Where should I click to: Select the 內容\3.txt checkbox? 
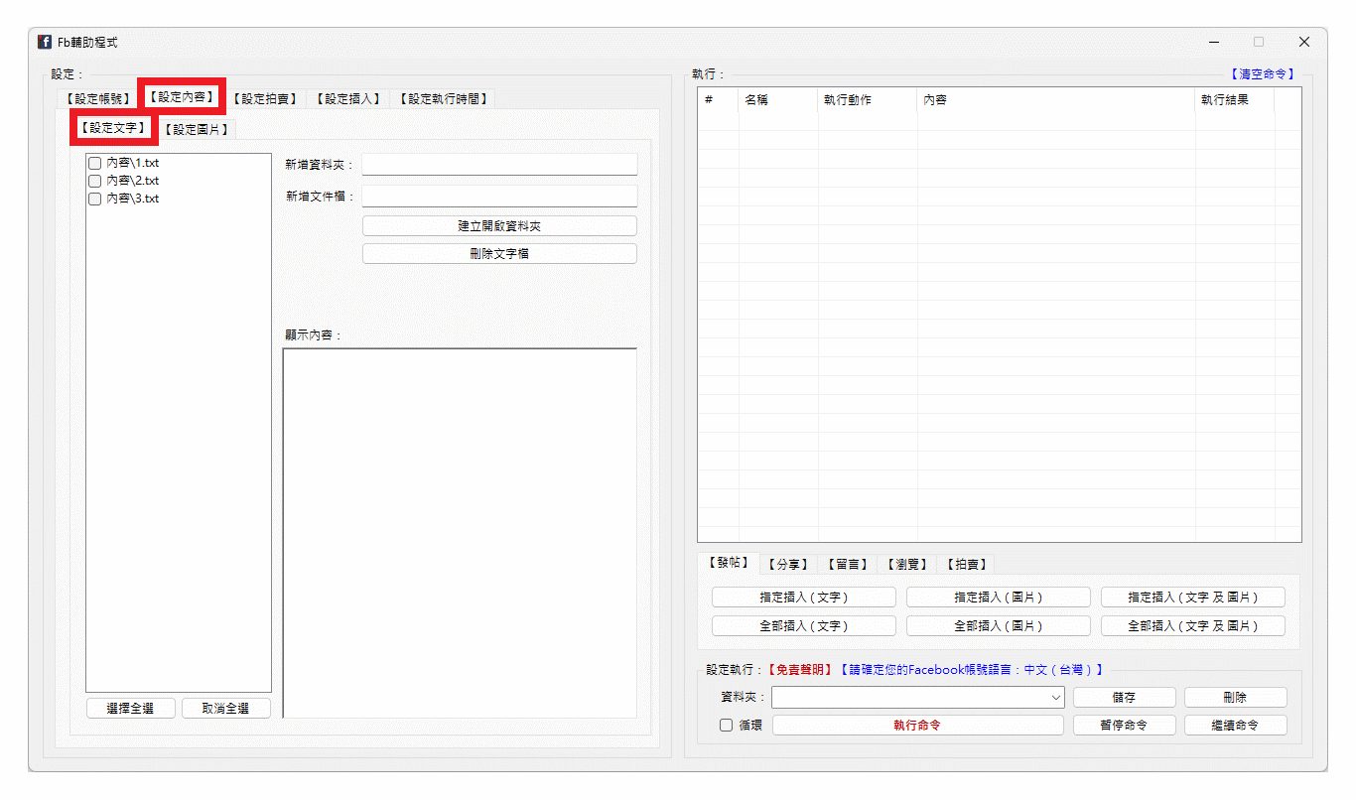(x=95, y=199)
